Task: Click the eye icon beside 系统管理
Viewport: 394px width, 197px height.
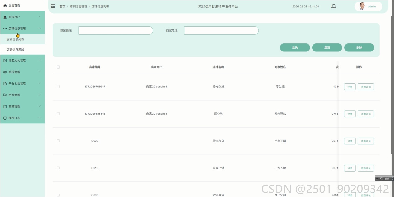Action: (x=5, y=72)
